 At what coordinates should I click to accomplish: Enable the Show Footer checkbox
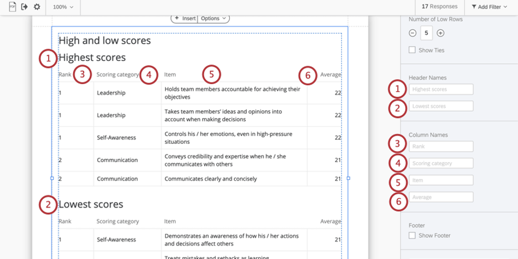412,235
